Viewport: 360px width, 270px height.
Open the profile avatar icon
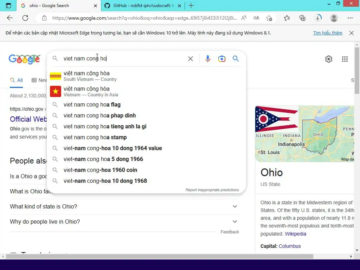334,18
